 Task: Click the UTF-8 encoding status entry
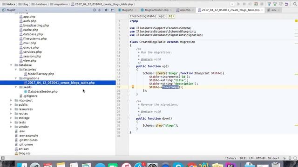[x=261, y=158]
